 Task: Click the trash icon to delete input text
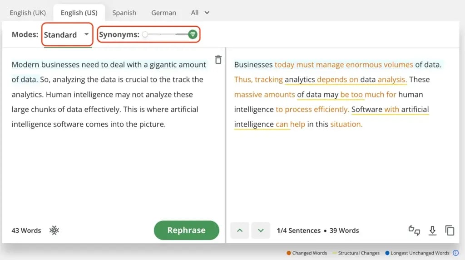[218, 60]
